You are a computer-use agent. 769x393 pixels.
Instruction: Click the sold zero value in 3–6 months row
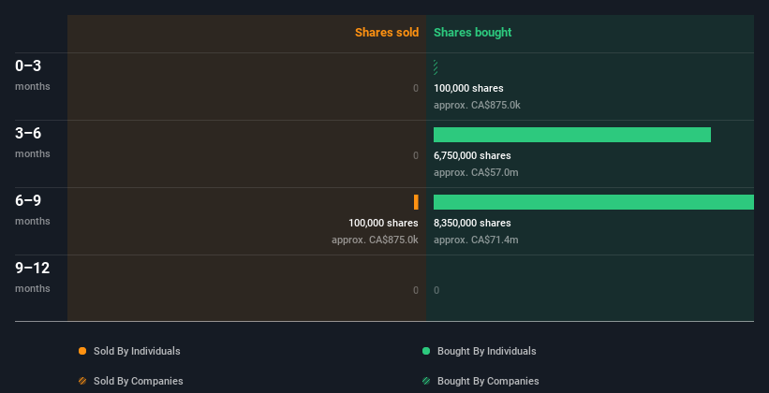click(416, 155)
